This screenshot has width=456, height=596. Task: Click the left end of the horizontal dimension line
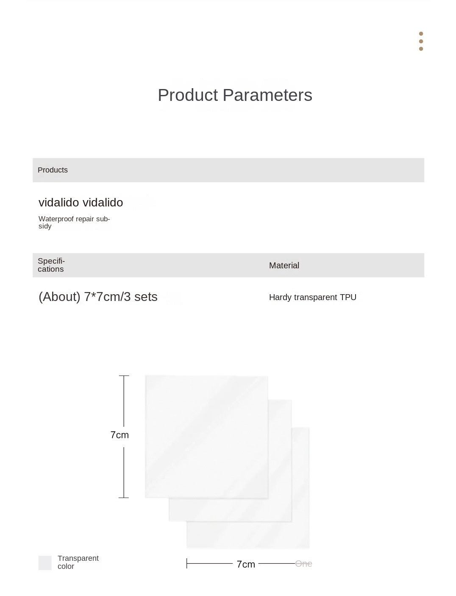[187, 563]
